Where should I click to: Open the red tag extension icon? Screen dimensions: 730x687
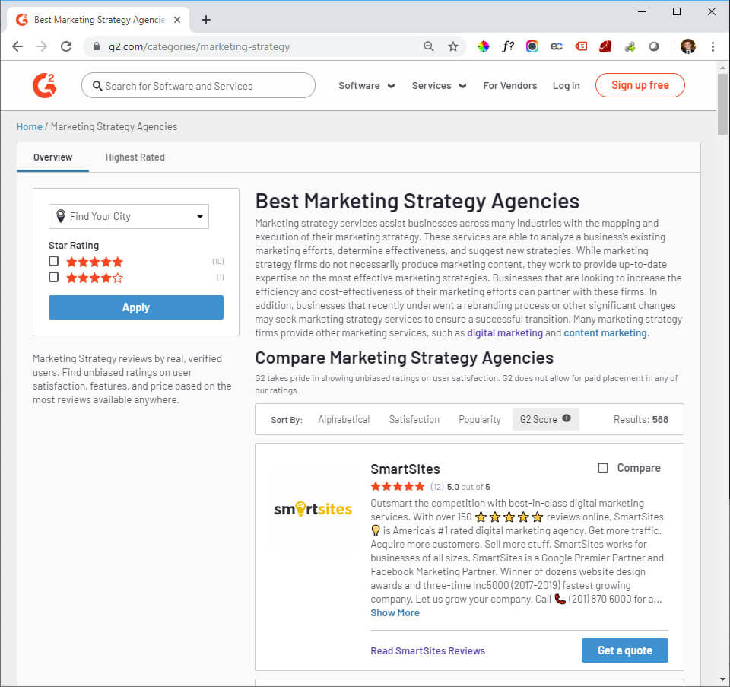[581, 46]
